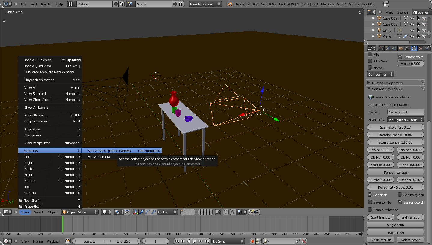Open the Object Mode dropdown
This screenshot has width=432, height=245.
pos(80,212)
